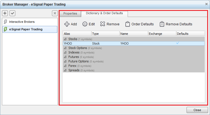Select the YHOO stock row

point(112,43)
